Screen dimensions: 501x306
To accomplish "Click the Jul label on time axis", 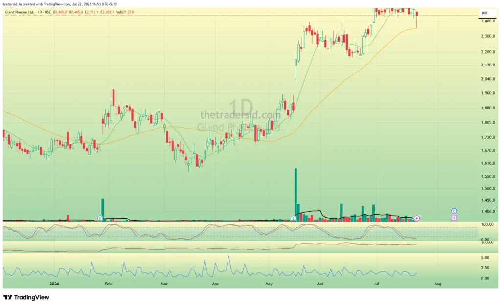I will (376, 284).
